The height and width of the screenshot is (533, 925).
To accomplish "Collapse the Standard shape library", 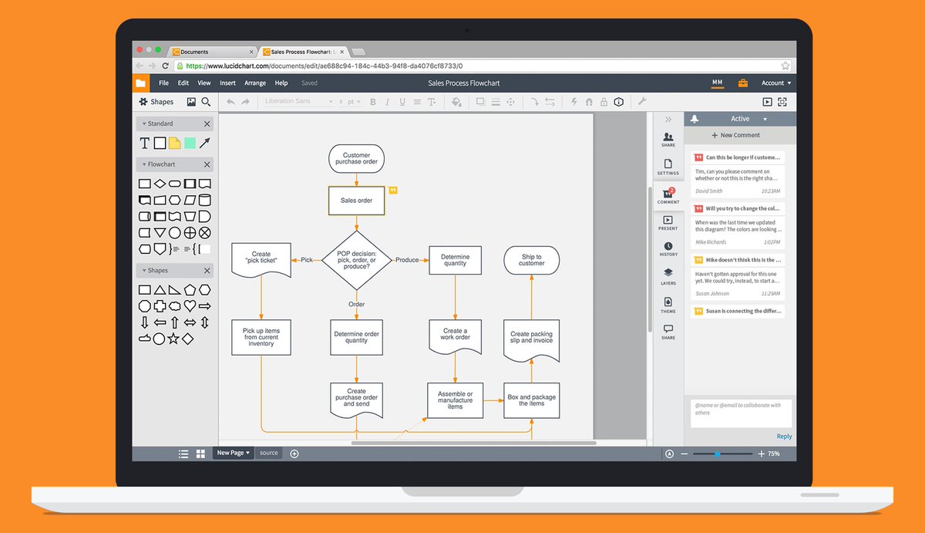I will point(146,123).
